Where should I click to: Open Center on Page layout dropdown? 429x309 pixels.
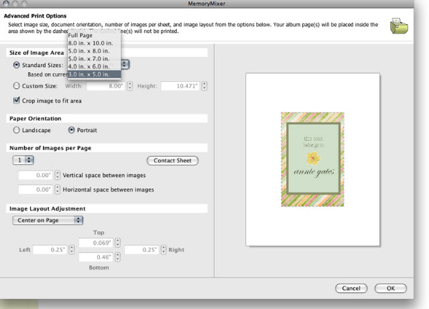pyautogui.click(x=48, y=221)
